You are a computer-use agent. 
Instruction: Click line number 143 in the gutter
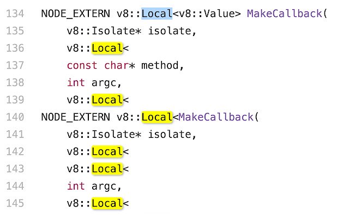15,168
